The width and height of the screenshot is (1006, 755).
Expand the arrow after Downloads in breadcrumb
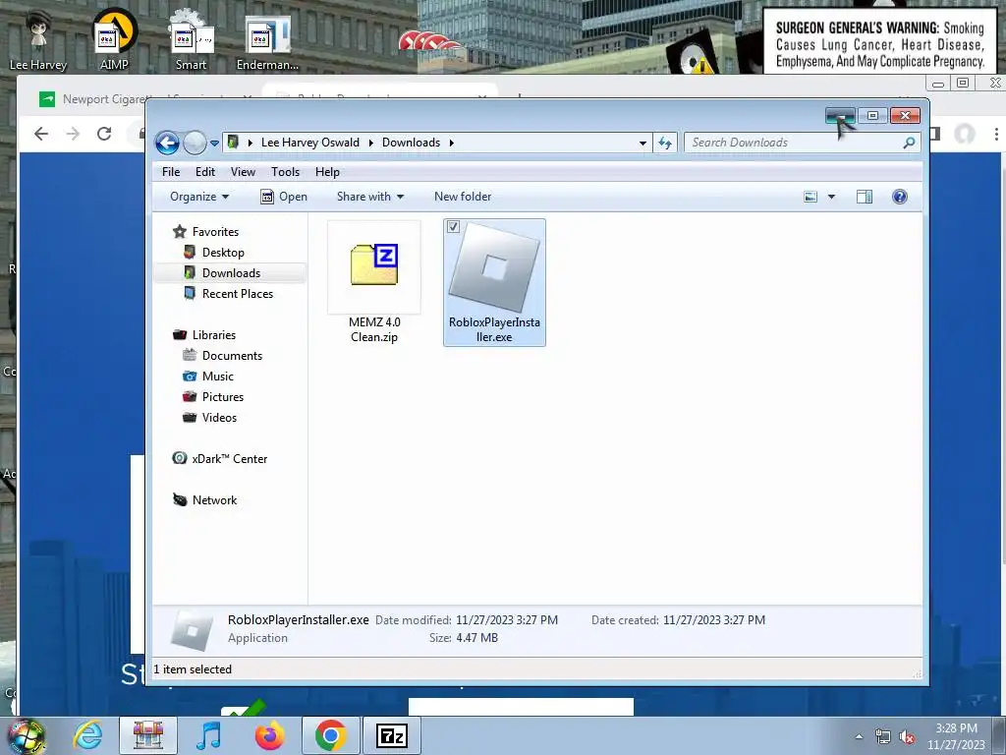tap(452, 143)
